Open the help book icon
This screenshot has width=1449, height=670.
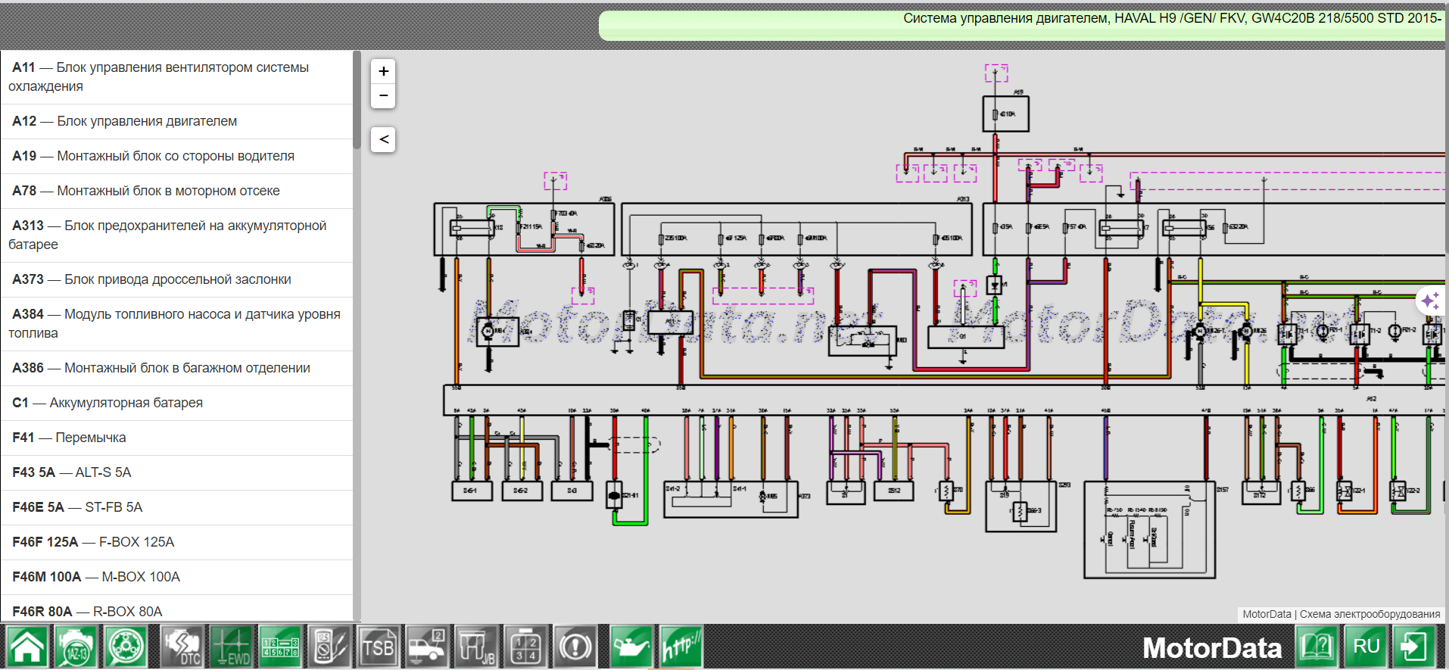pyautogui.click(x=1317, y=647)
